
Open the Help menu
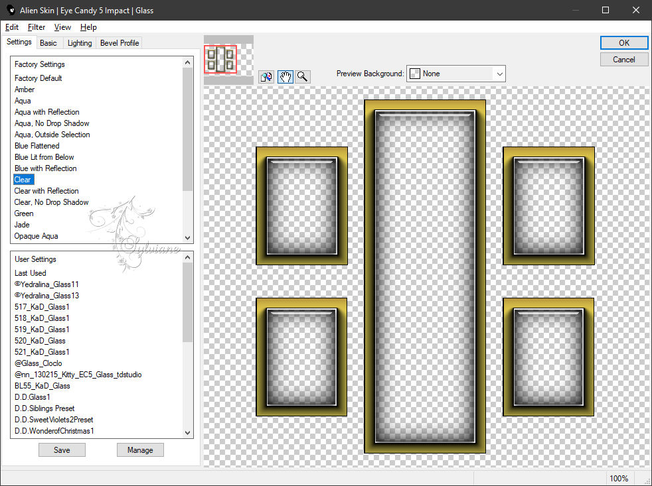point(88,27)
